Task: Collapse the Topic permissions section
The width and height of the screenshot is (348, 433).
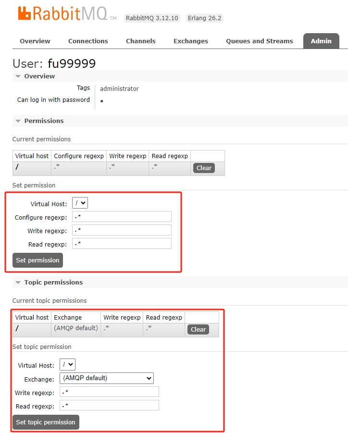Action: pos(18,283)
